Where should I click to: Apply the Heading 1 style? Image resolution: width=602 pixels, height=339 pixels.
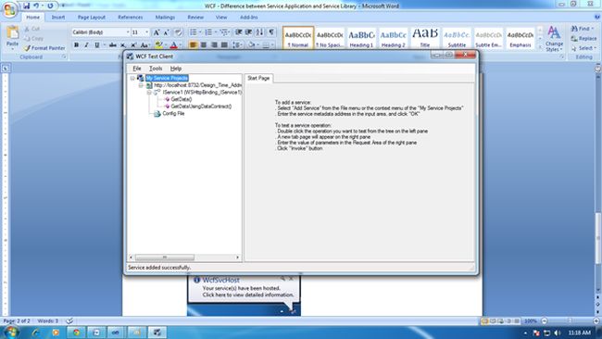point(361,38)
